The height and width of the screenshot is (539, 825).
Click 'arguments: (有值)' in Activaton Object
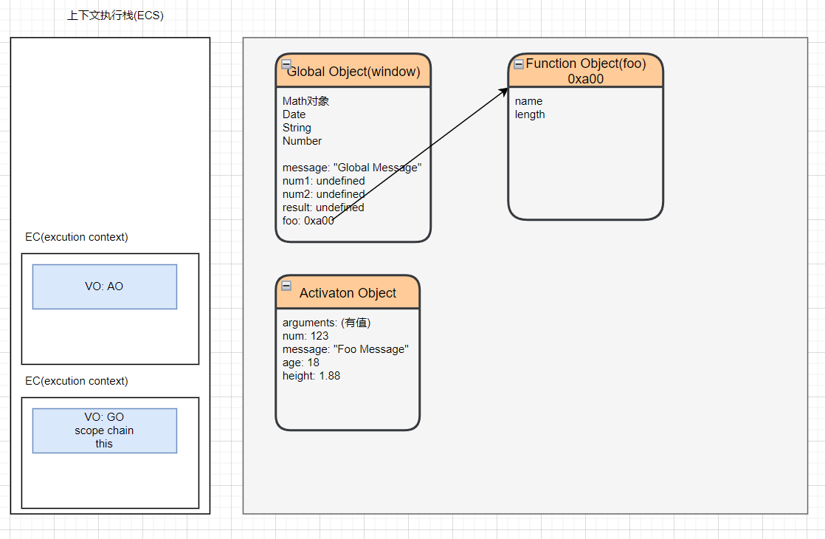pyautogui.click(x=326, y=323)
